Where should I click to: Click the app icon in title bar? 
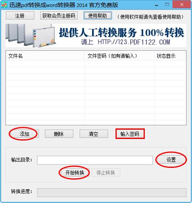(x=4, y=5)
